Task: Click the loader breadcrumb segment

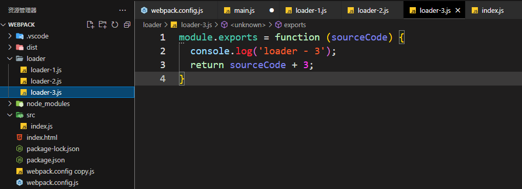Action: point(152,25)
